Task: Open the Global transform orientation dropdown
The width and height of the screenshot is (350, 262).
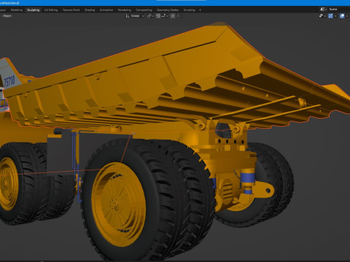Action: pos(135,16)
